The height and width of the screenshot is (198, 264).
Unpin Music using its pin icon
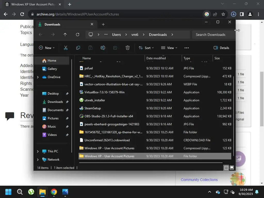67,127
